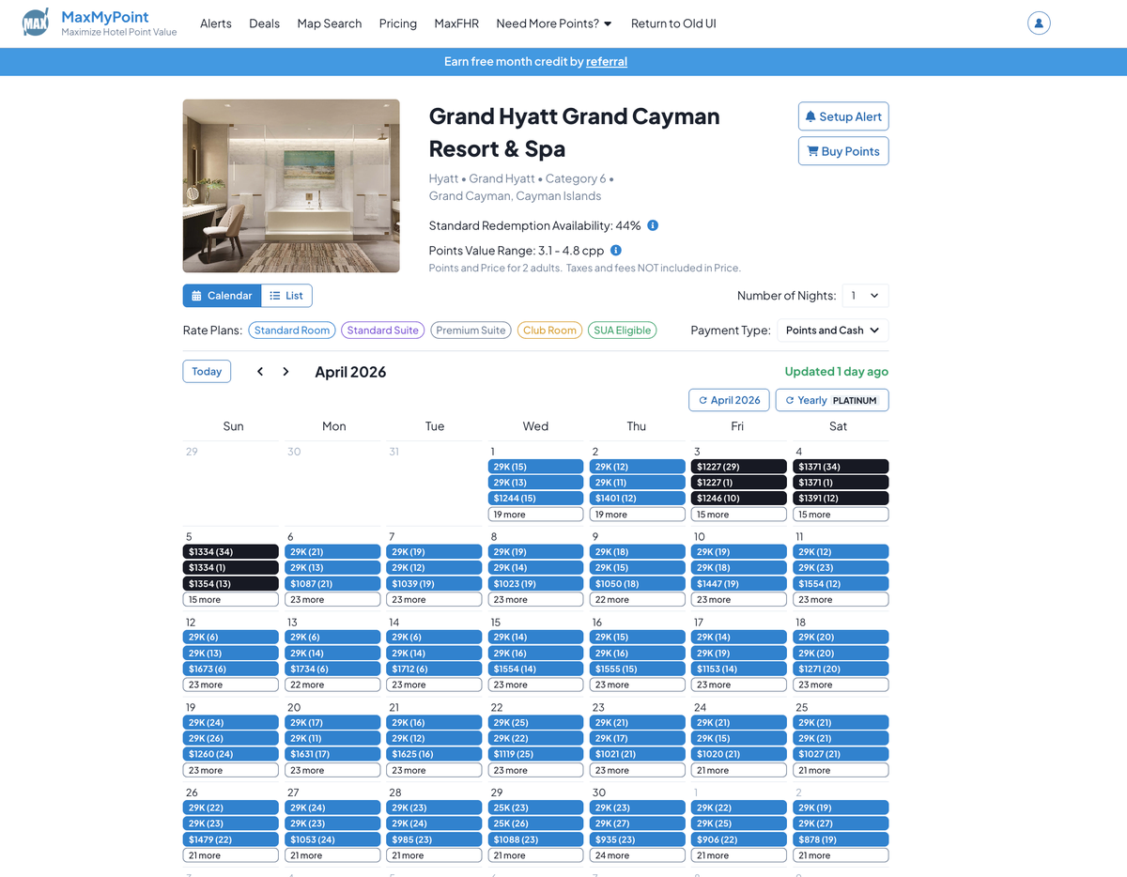1127x877 pixels.
Task: Select the 29K (27) rate on April 30
Action: (637, 823)
